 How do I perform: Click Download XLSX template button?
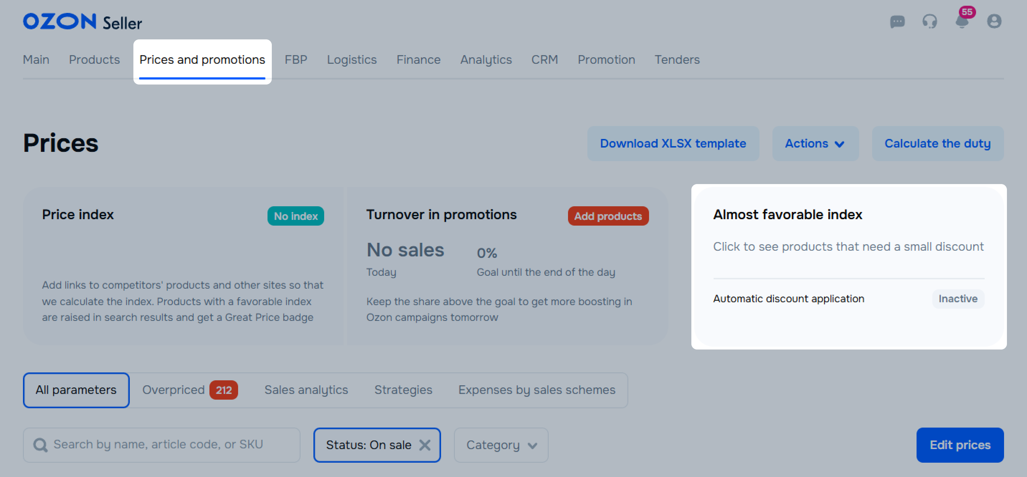point(673,143)
